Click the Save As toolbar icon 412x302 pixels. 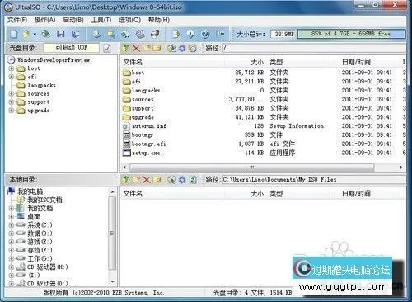(x=75, y=34)
